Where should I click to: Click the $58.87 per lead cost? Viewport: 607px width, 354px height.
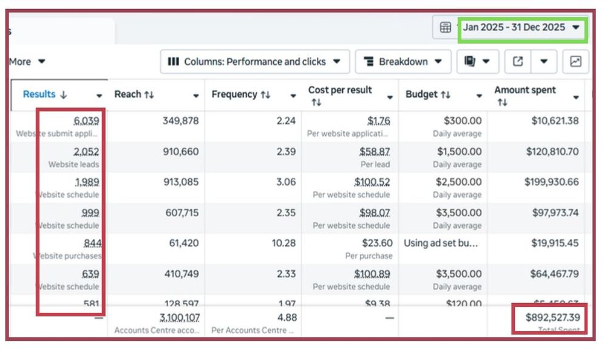(375, 152)
